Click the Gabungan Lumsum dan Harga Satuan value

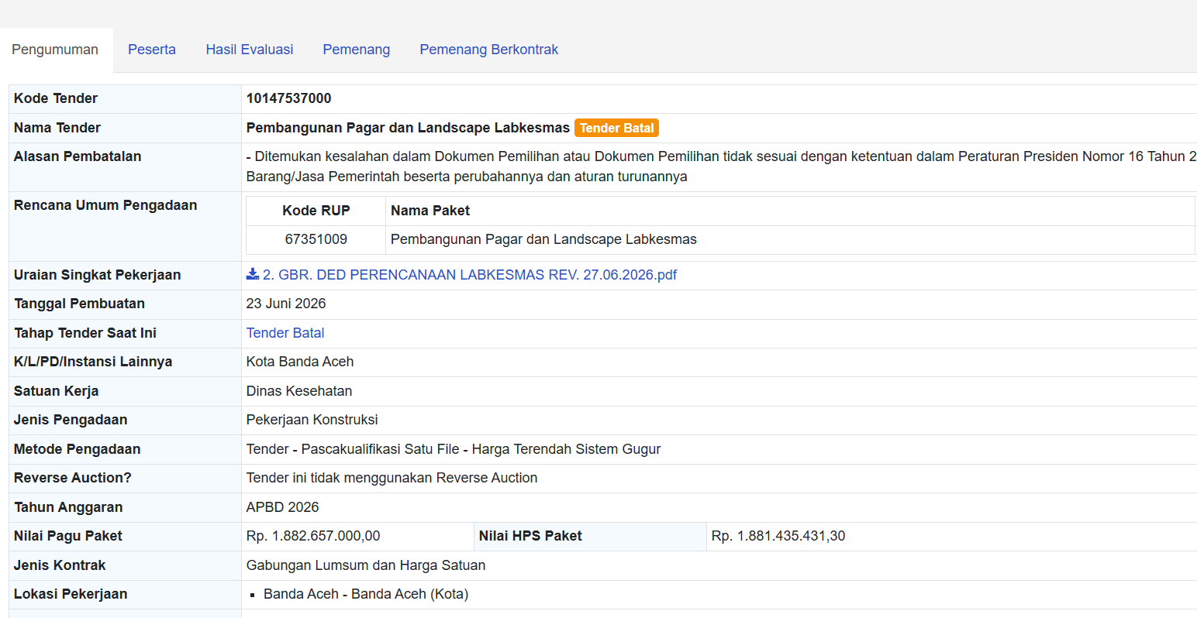[x=366, y=565]
